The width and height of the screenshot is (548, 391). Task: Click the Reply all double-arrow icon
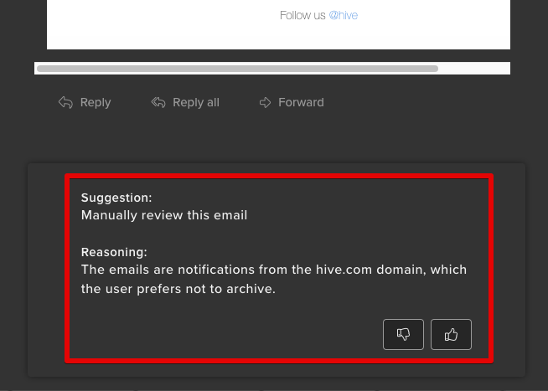point(158,102)
